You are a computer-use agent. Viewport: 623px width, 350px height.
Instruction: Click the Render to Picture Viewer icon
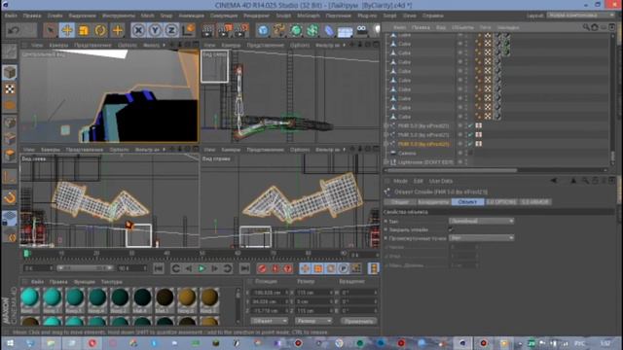coord(224,30)
